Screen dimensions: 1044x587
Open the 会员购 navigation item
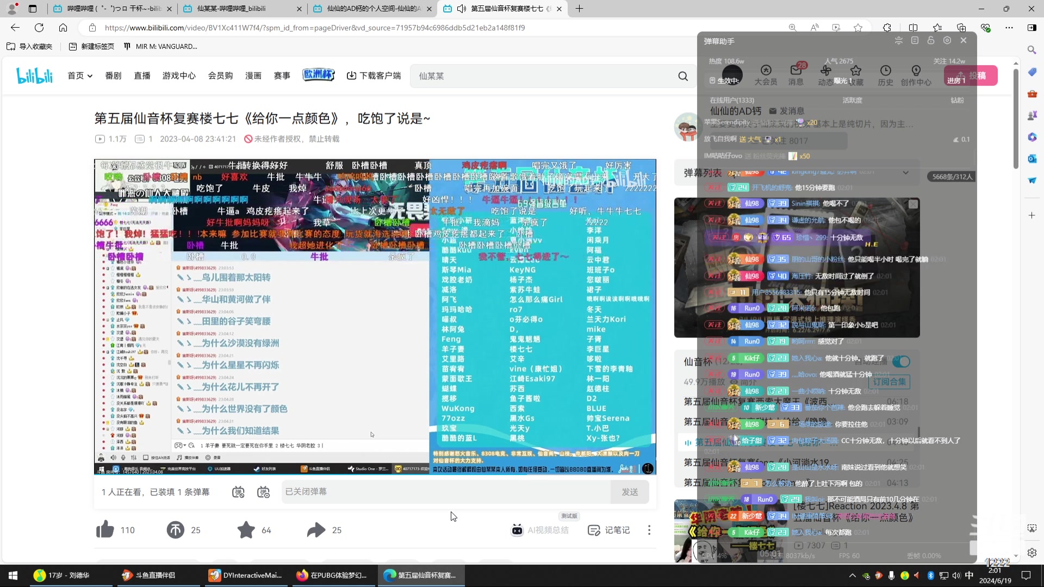[x=220, y=76]
